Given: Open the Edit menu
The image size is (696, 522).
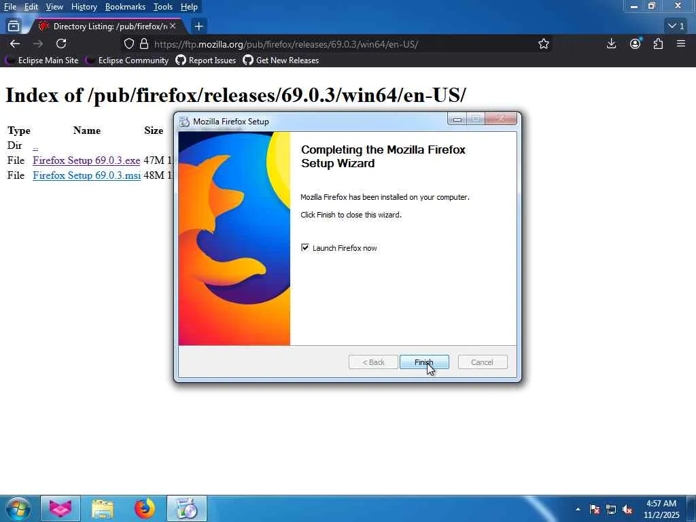Looking at the screenshot, I should (31, 7).
